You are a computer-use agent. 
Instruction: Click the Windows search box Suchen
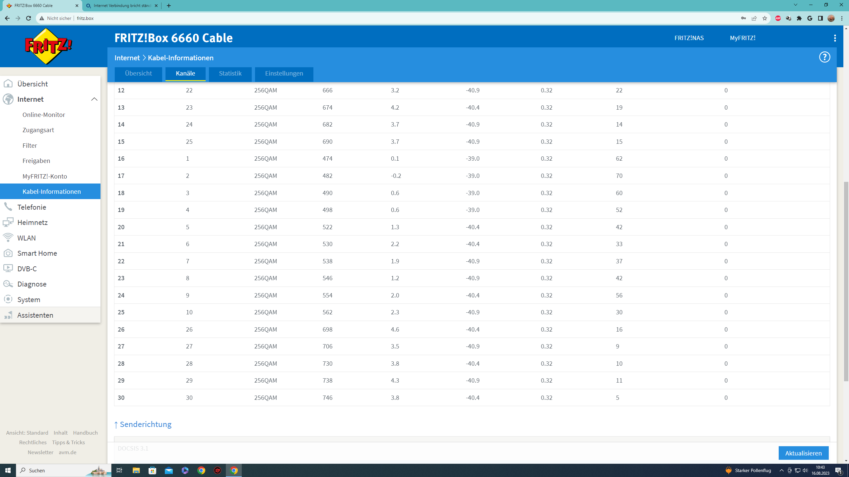(64, 470)
